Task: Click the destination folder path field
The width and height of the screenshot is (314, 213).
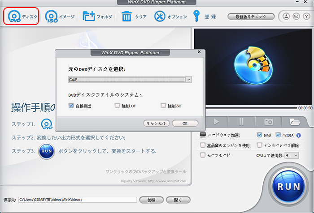Action: (78, 200)
